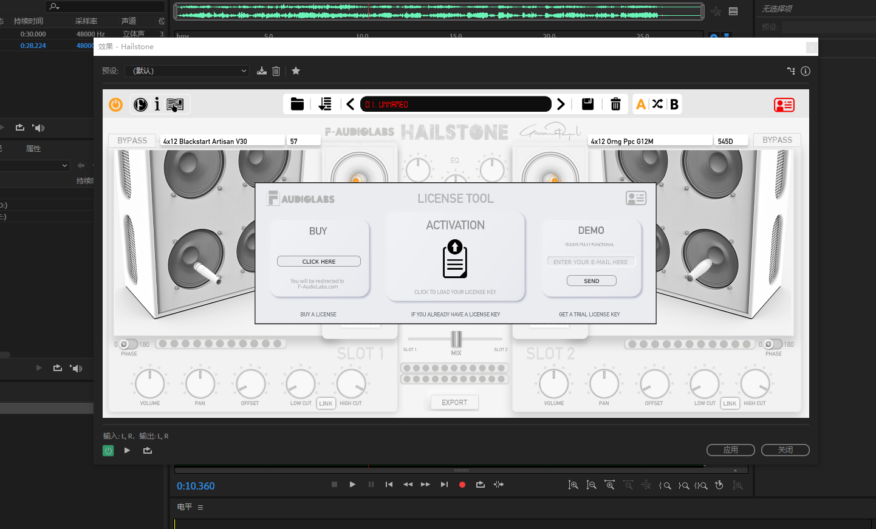This screenshot has height=529, width=876.
Task: Enable BYPASS for the 4x12 Blackstart Artisan V30 cab
Action: pos(132,140)
